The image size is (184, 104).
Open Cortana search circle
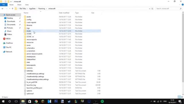[9, 101]
